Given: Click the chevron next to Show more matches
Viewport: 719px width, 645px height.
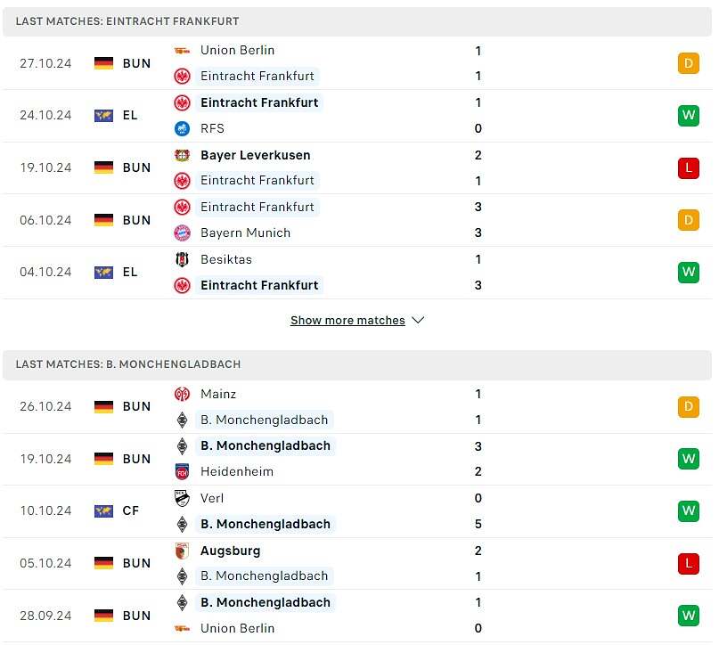Looking at the screenshot, I should 418,321.
